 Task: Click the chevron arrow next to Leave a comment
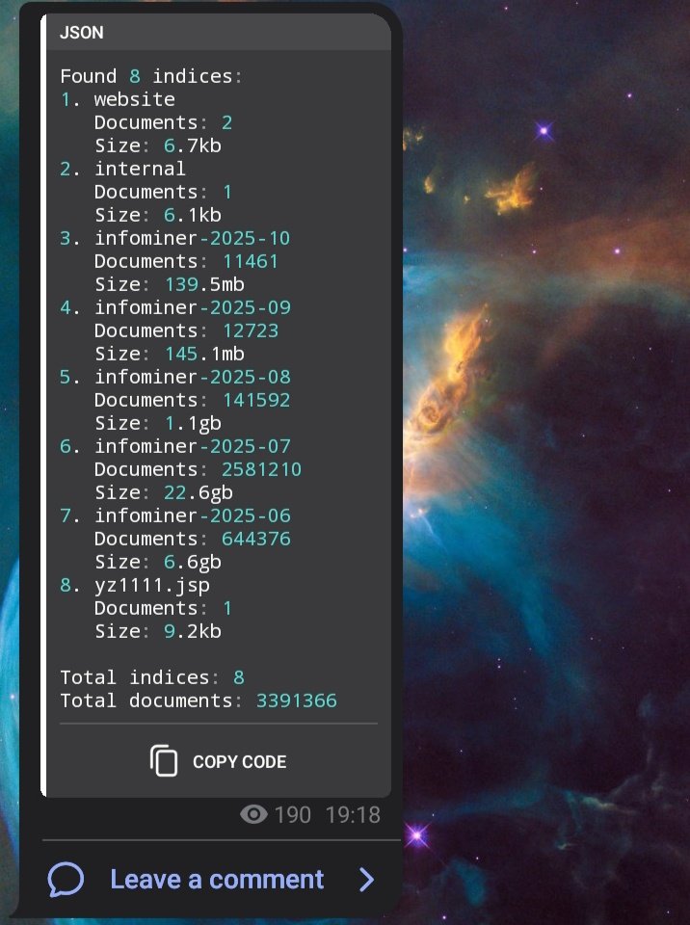[x=366, y=880]
